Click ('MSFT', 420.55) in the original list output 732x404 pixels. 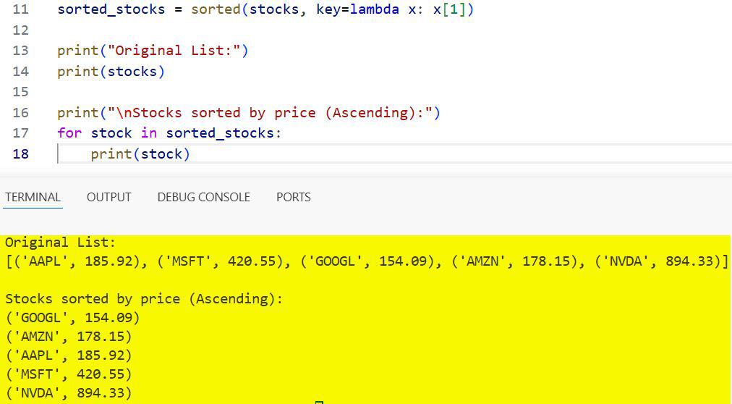coord(218,261)
